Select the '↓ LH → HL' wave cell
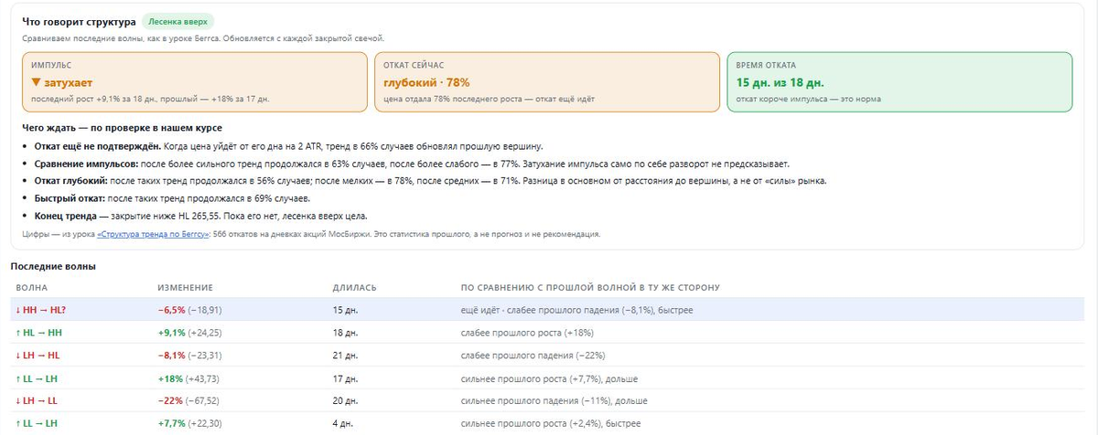 point(38,355)
